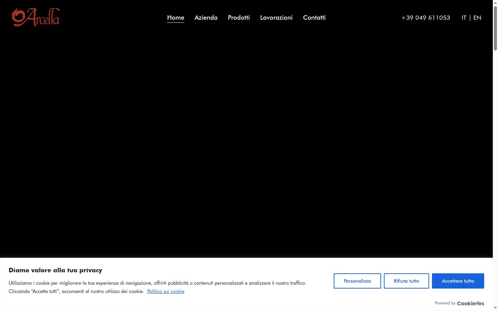Click the 'Diamo valore alla tua privacy' heading
Viewport: 498px width, 311px height.
(x=55, y=270)
